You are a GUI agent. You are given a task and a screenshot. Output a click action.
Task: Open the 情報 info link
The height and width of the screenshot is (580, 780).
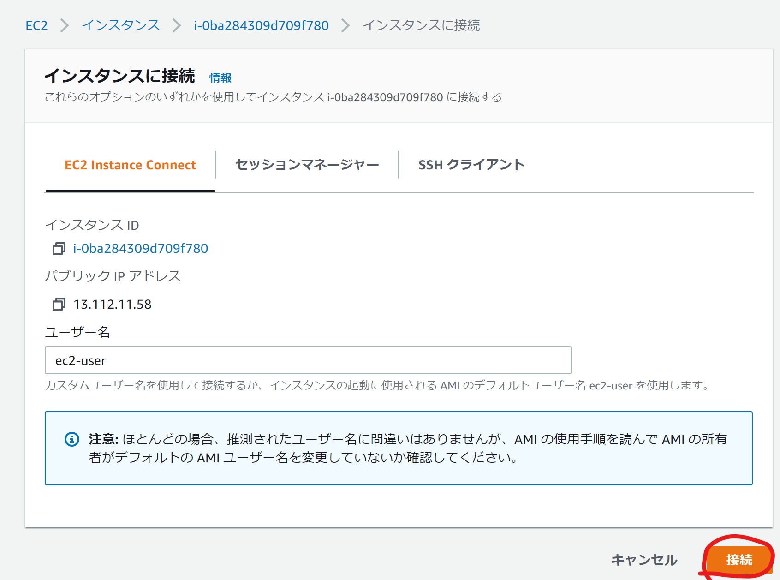pos(220,78)
